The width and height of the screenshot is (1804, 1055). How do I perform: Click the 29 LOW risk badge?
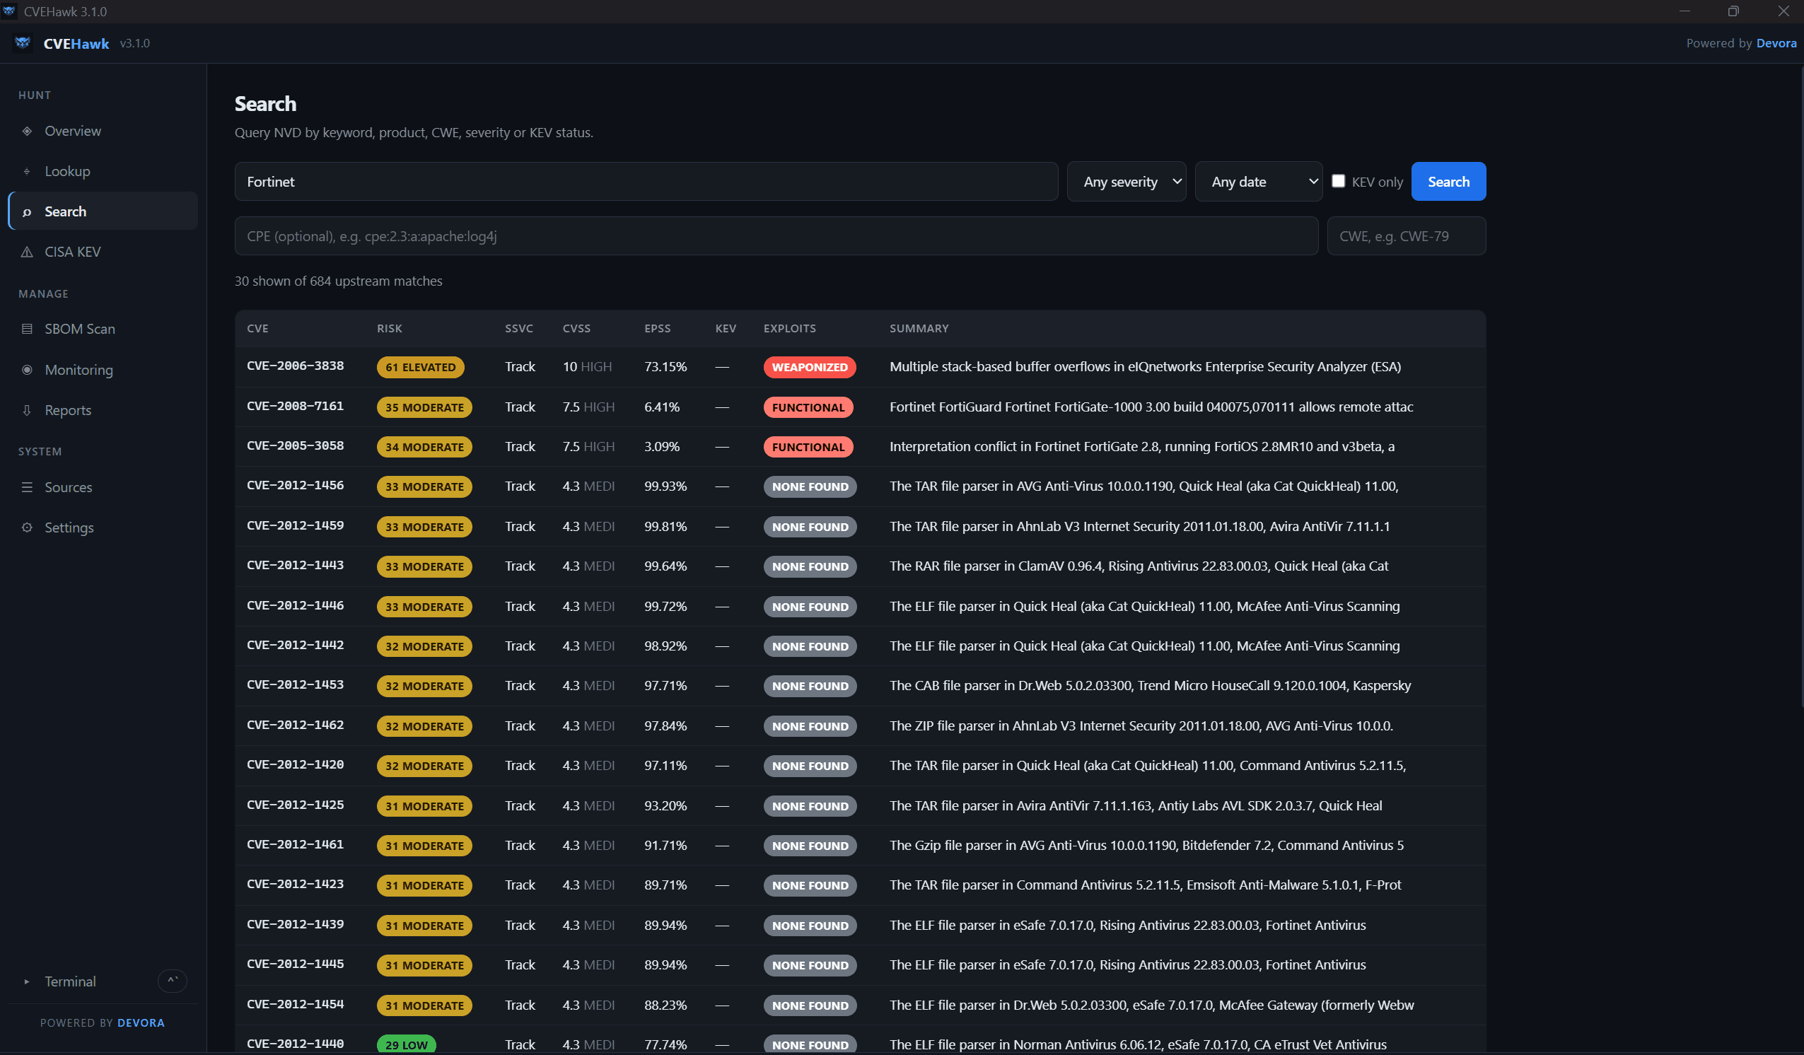406,1045
